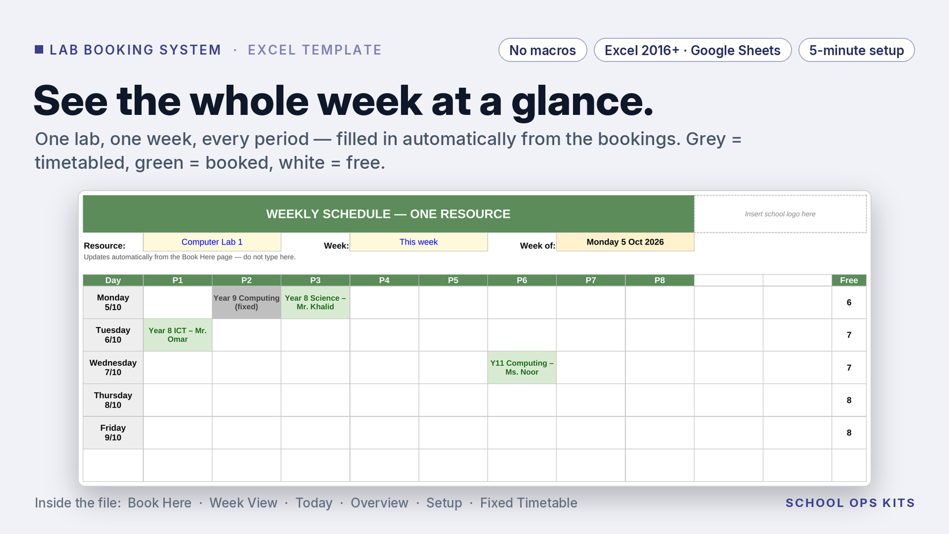The width and height of the screenshot is (949, 534).
Task: Click the Book Here sheet name
Action: coord(160,503)
